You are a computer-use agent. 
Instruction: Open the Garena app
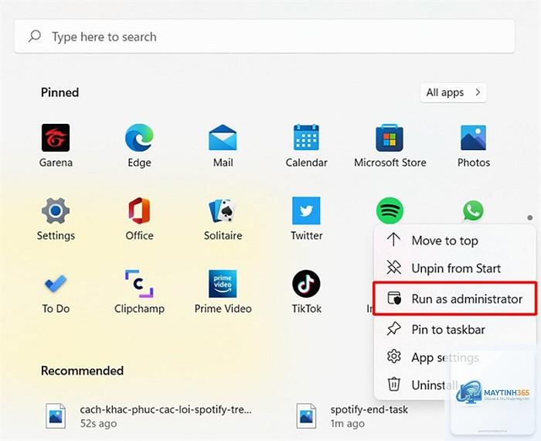[x=56, y=145]
